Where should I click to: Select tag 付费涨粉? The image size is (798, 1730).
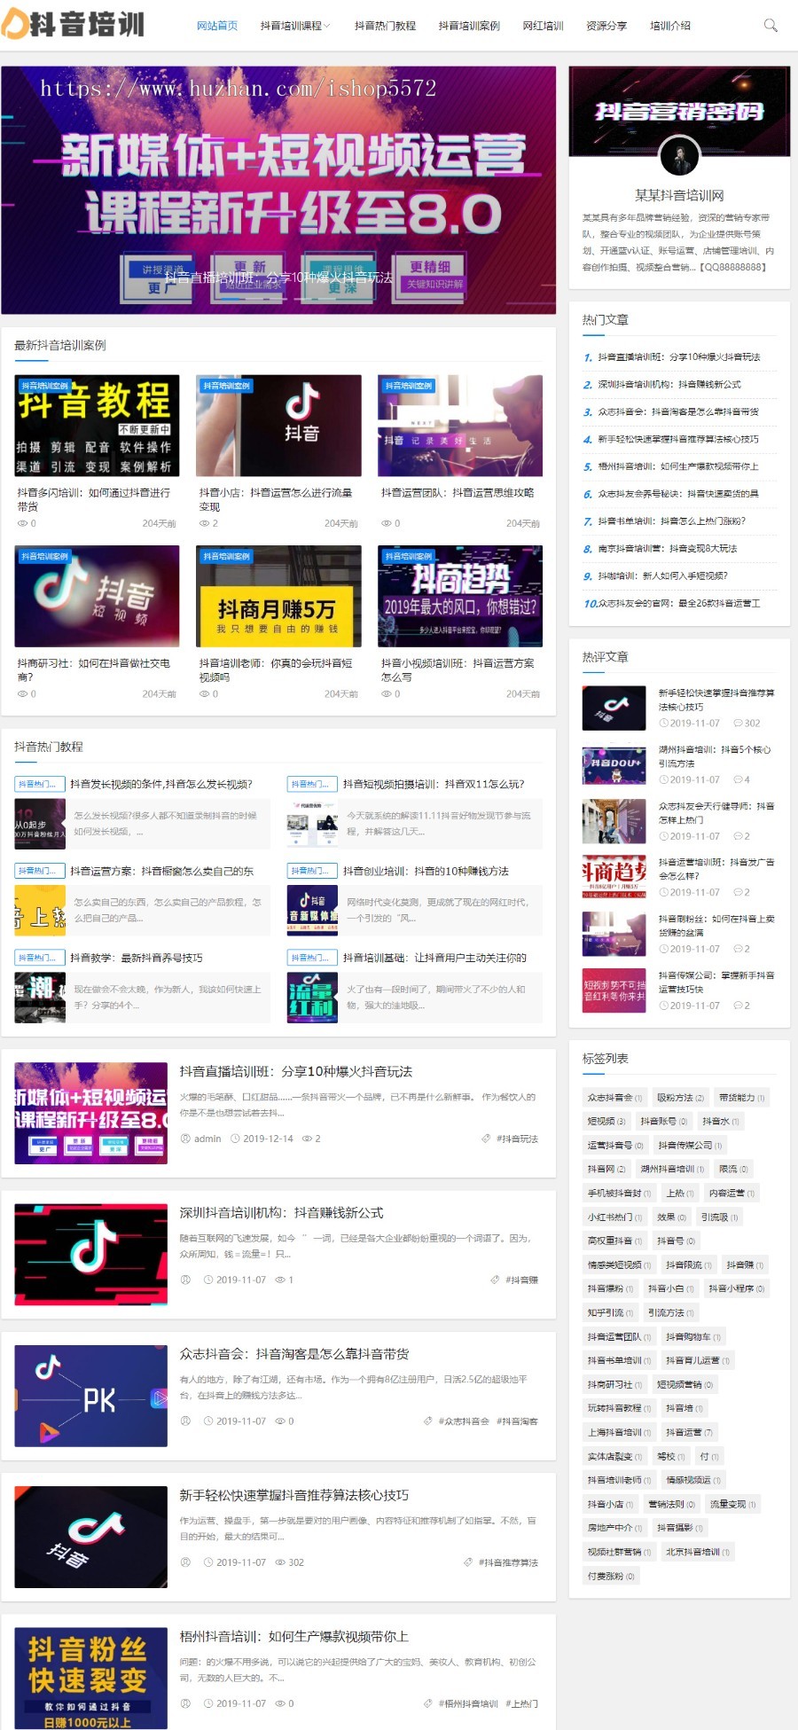[x=611, y=1576]
